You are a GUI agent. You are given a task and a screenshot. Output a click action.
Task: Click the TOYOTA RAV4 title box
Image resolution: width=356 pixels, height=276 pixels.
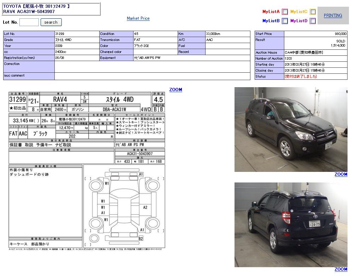click(x=51, y=9)
